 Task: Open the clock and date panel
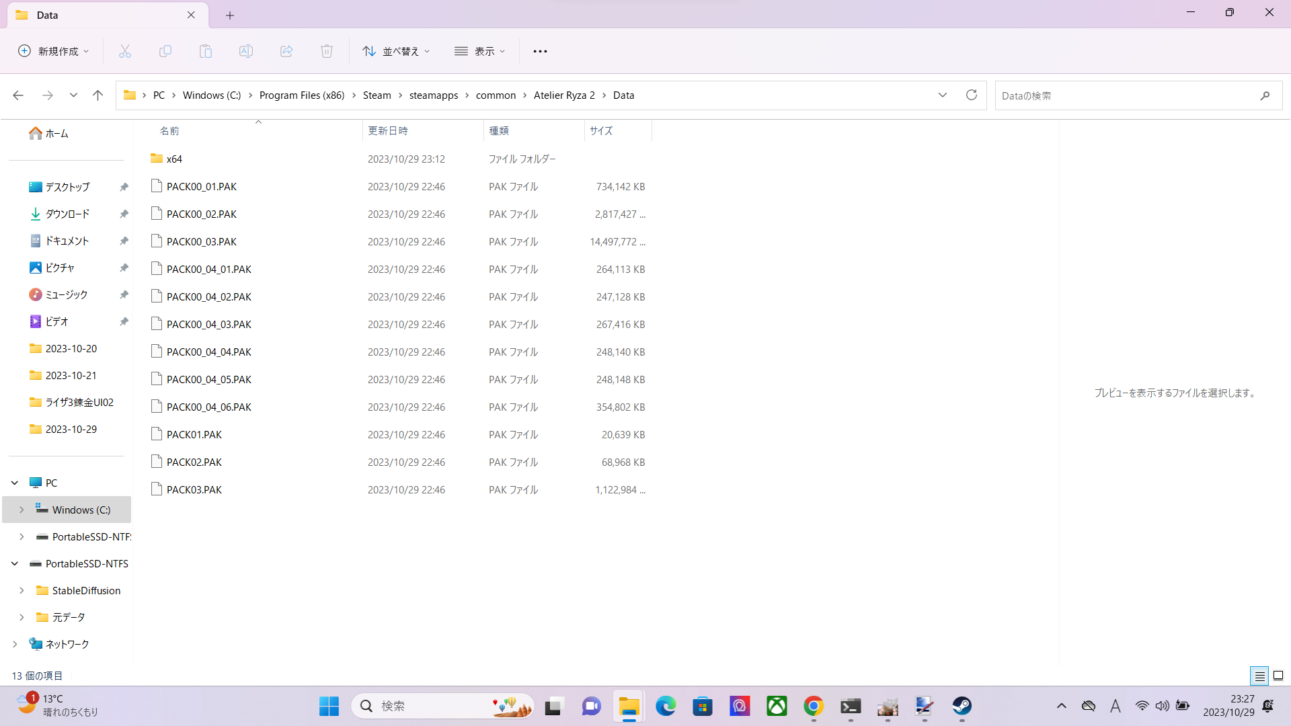(1228, 706)
